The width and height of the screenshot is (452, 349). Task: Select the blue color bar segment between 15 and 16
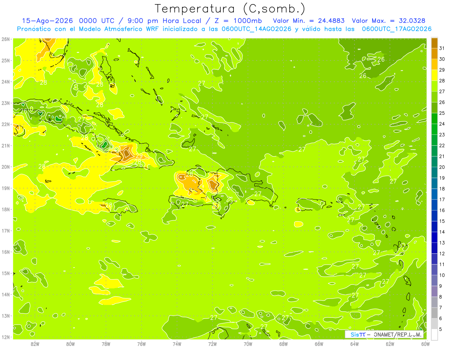[434, 216]
